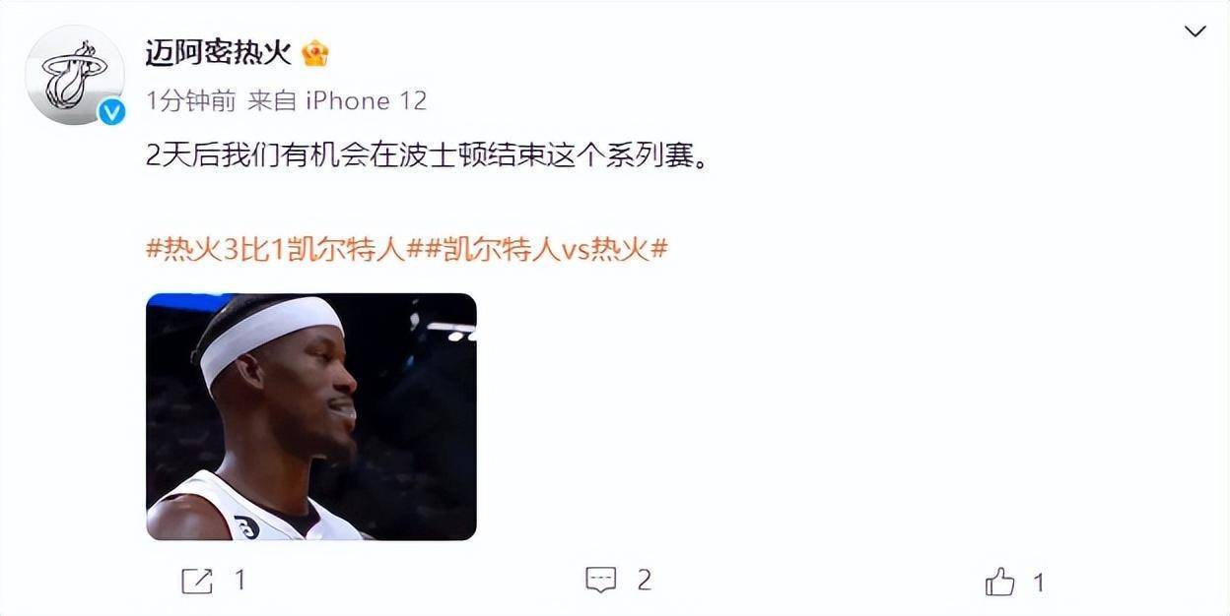
Task: Click the Jordan logo on the jersey
Action: (x=245, y=526)
